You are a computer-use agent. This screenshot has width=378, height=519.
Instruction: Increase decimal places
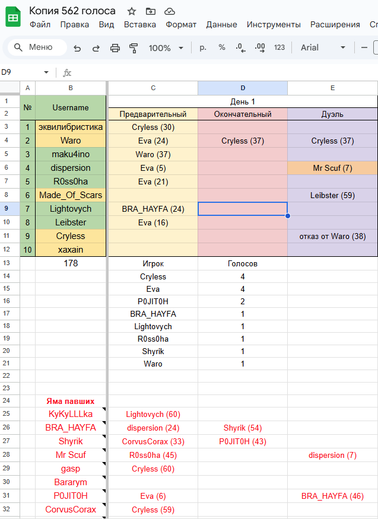pyautogui.click(x=259, y=47)
